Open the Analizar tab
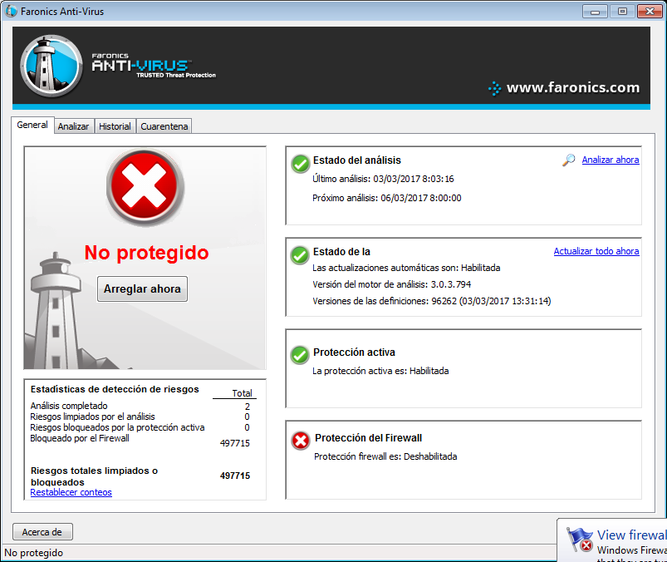Image resolution: width=667 pixels, height=562 pixels. click(x=74, y=126)
